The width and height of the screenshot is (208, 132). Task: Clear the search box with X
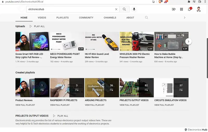point(116,9)
